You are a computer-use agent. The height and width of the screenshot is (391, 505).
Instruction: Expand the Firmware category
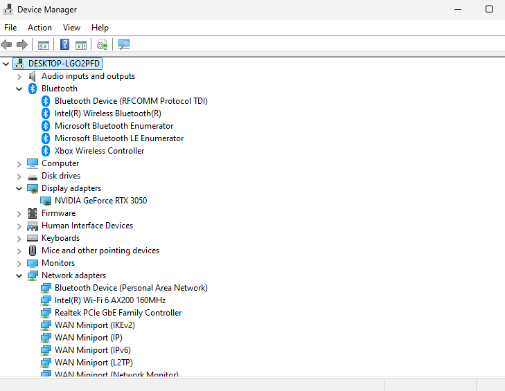coord(19,214)
